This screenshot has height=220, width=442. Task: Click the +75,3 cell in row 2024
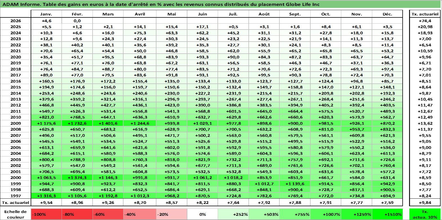coord(140,33)
